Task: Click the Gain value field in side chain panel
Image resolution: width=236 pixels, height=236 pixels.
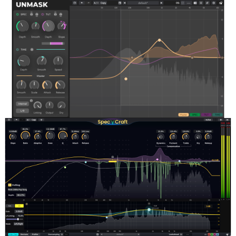Action: pos(19,211)
